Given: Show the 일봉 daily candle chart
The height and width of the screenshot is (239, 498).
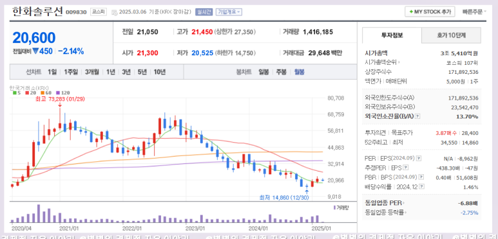Looking at the screenshot, I should [263, 72].
